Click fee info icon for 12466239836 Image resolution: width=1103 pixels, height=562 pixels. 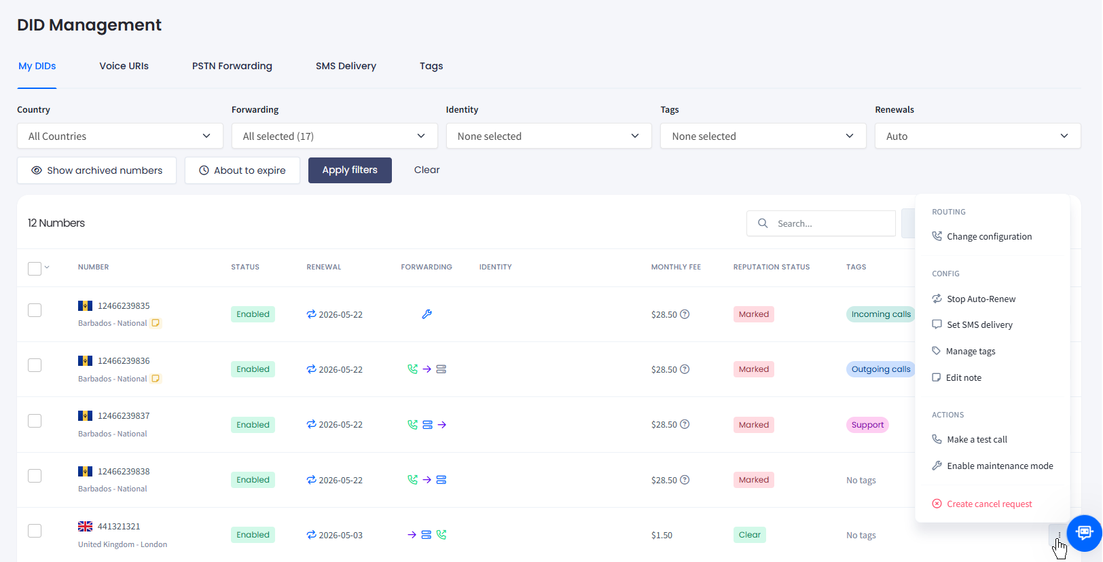point(685,369)
